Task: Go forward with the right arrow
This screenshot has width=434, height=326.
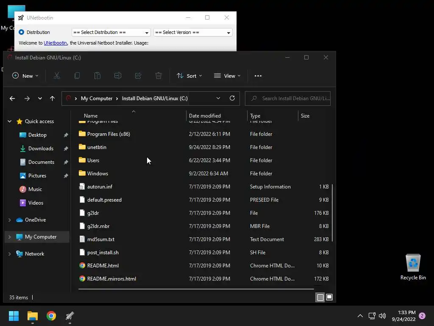Action: click(x=27, y=98)
